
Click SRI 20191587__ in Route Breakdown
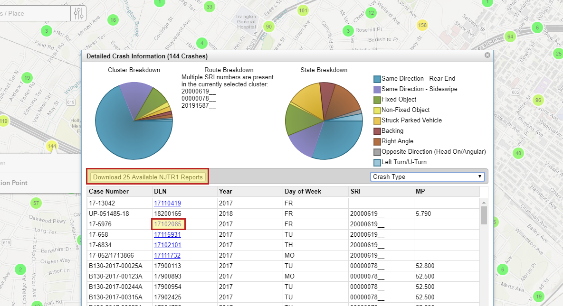click(x=199, y=105)
